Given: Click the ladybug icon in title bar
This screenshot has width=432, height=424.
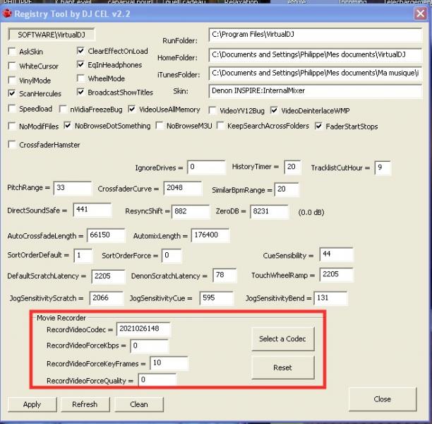Looking at the screenshot, I should point(8,12).
